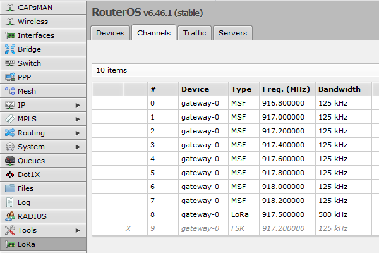The width and height of the screenshot is (379, 253).
Task: Sort by the Type column header
Action: [x=244, y=89]
